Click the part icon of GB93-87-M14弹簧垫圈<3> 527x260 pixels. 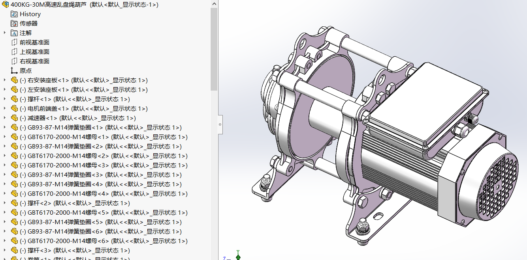(15, 175)
